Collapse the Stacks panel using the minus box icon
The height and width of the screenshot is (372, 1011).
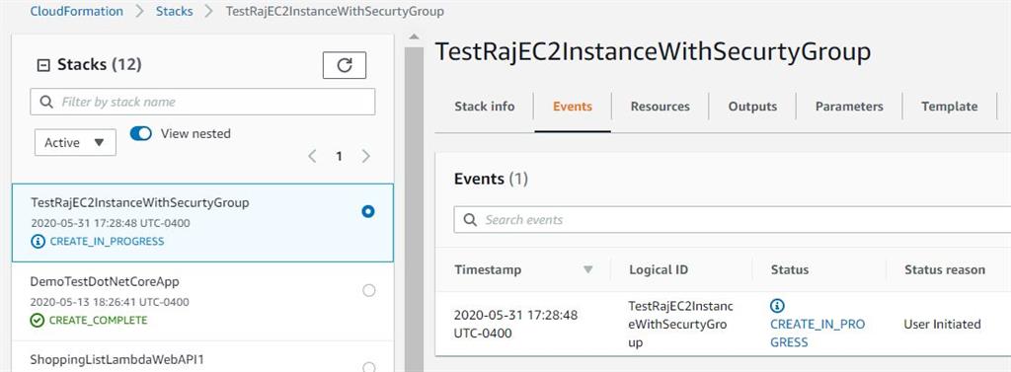[43, 65]
